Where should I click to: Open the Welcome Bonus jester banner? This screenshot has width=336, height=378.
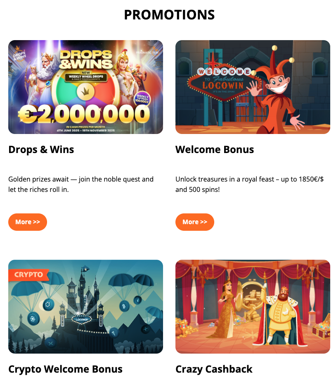click(253, 87)
